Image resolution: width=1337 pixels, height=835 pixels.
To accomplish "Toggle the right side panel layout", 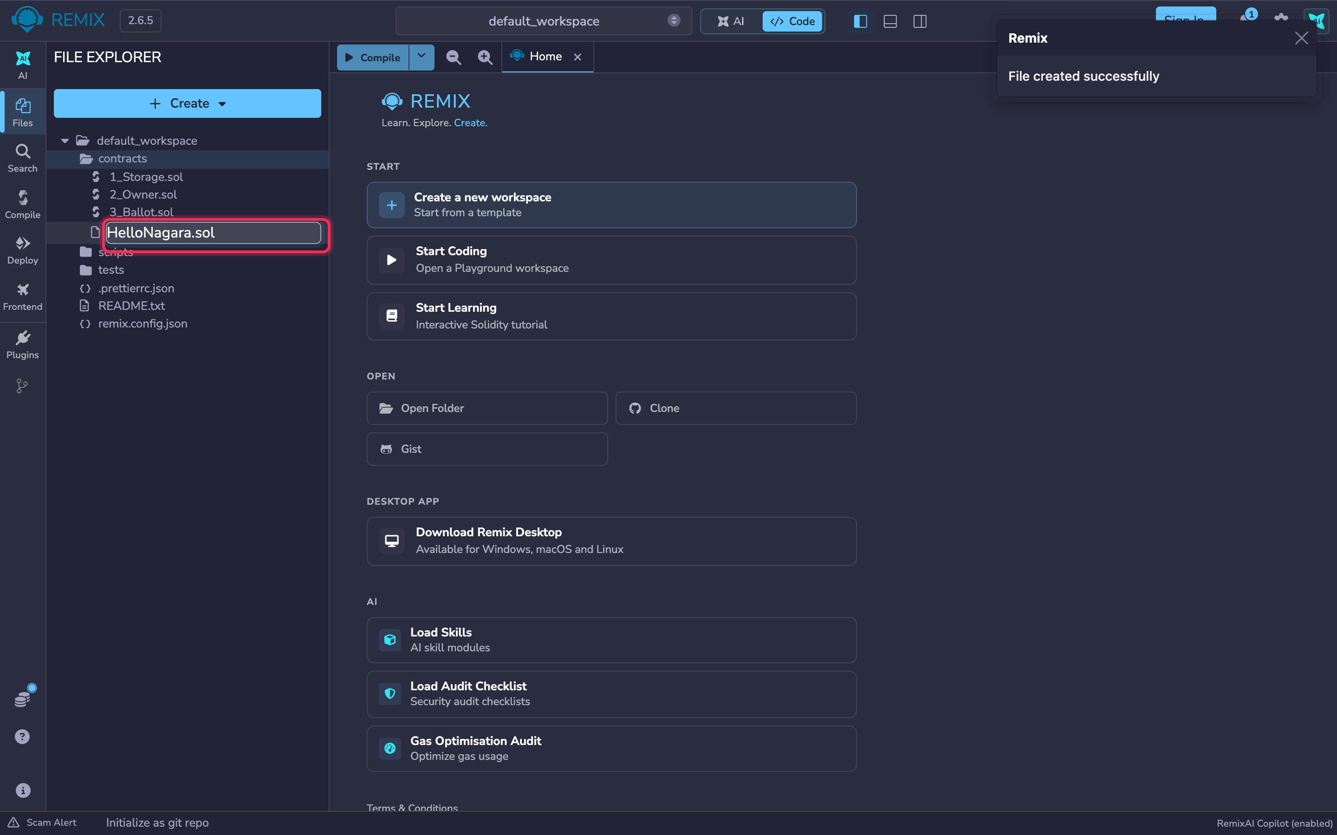I will [920, 21].
